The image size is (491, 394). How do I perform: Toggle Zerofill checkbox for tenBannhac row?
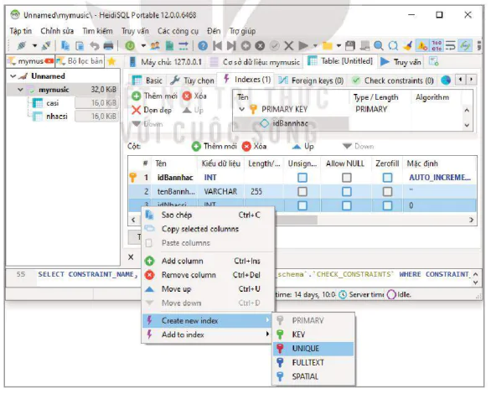click(x=387, y=191)
